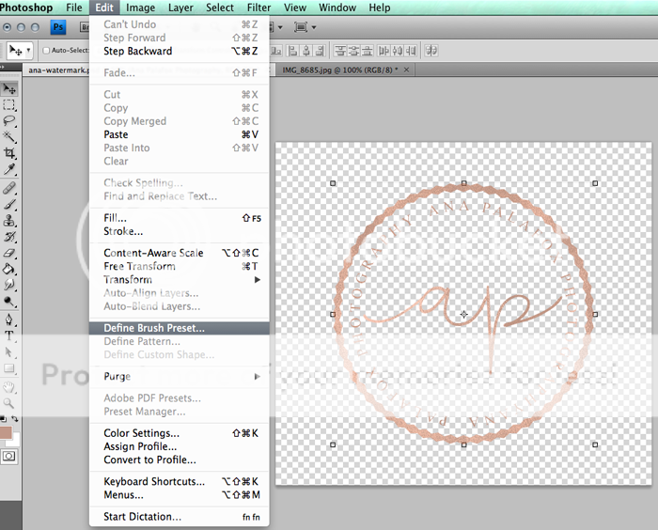This screenshot has width=658, height=530.
Task: Choose Content-Aware Scale menu item
Action: (180, 253)
